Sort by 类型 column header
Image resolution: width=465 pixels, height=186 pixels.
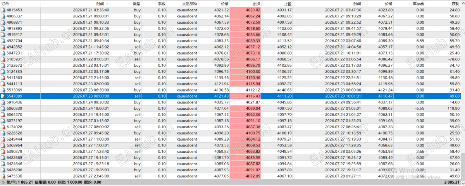pos(127,3)
